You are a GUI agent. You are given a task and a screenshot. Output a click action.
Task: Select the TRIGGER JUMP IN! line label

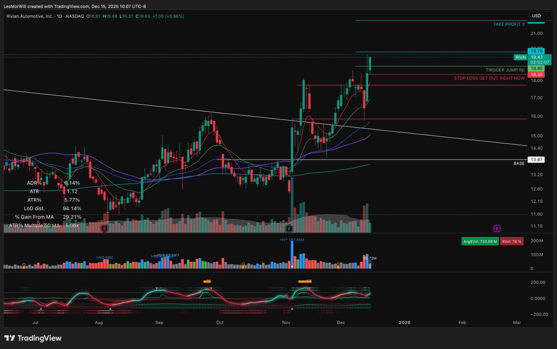505,70
